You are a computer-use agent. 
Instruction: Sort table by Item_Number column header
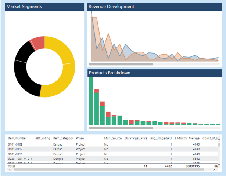coord(17,138)
